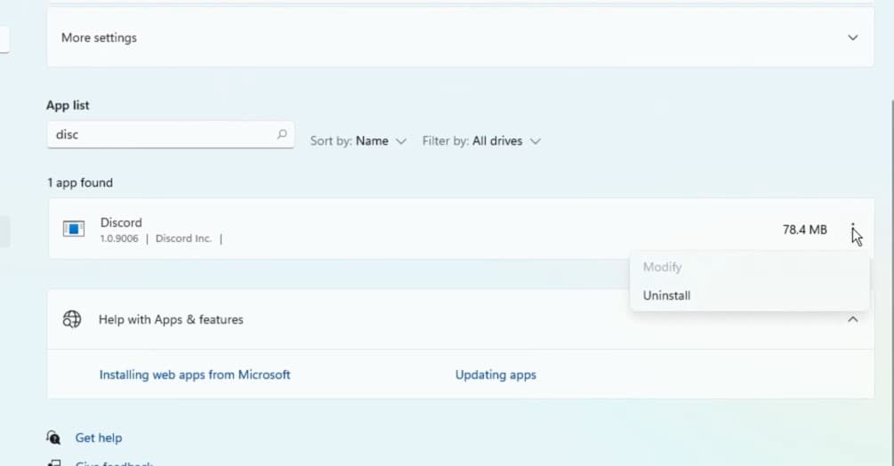Focus the App list search field containing disc

click(171, 134)
